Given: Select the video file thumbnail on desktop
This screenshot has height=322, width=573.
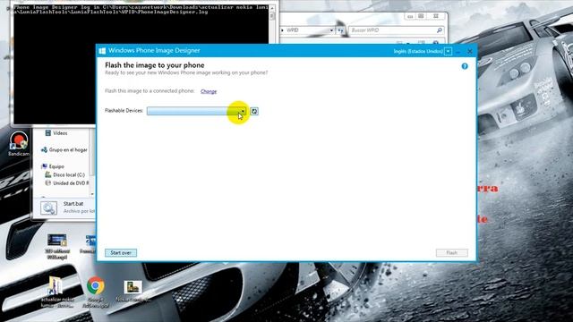Looking at the screenshot, I should (x=57, y=246).
